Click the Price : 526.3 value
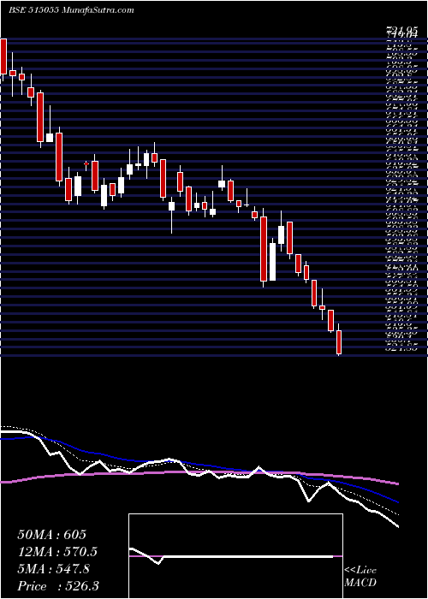This screenshot has width=428, height=599. pyautogui.click(x=57, y=586)
